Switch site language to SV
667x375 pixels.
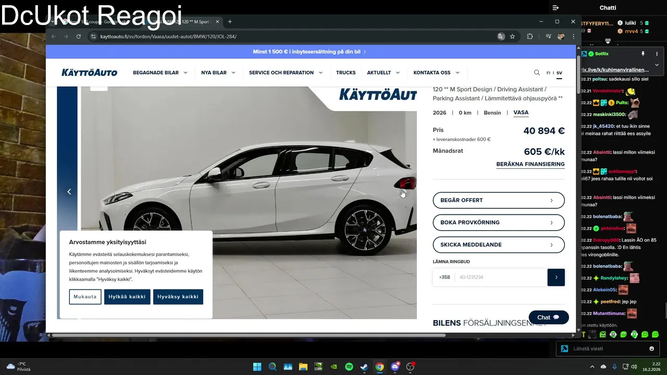(x=559, y=73)
